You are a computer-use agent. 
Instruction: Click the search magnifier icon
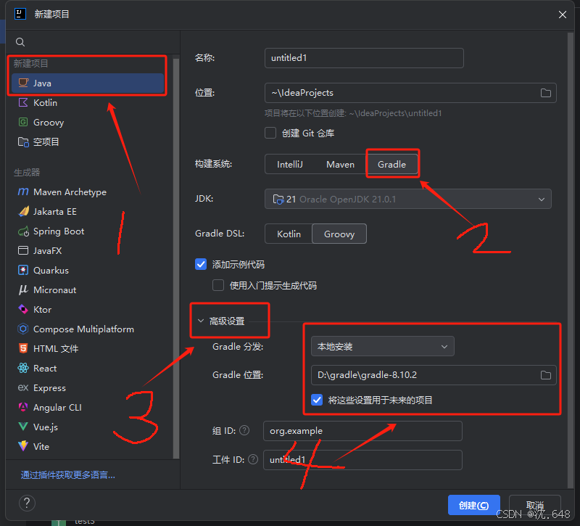pyautogui.click(x=20, y=42)
